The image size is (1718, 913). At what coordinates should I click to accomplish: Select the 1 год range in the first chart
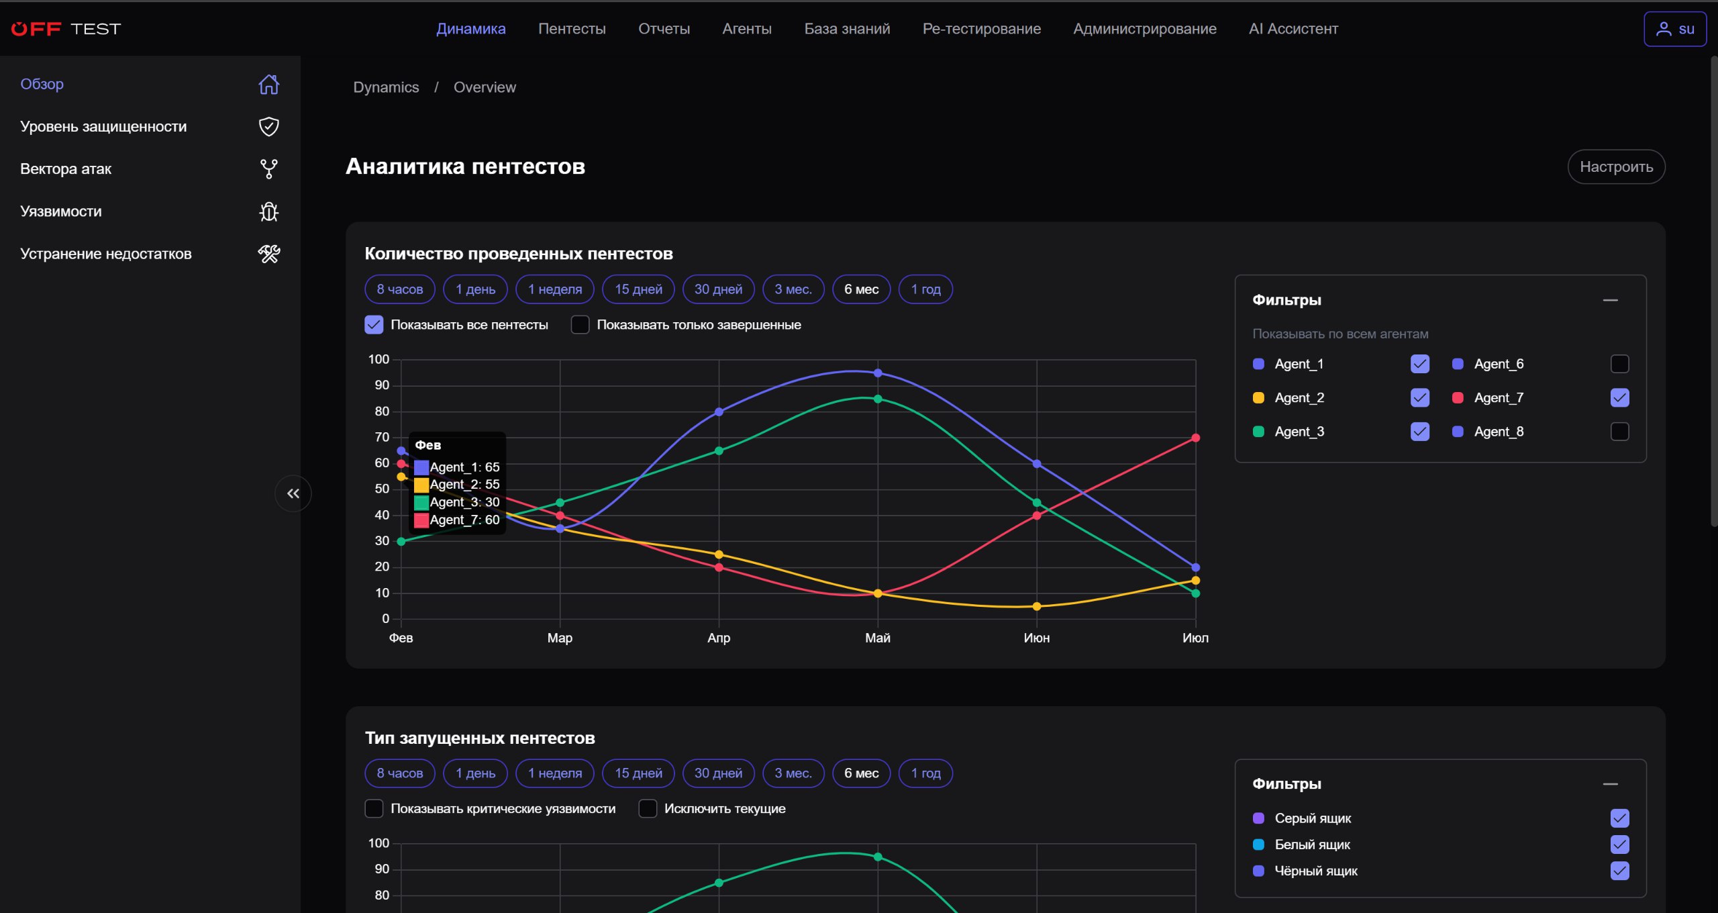click(925, 289)
